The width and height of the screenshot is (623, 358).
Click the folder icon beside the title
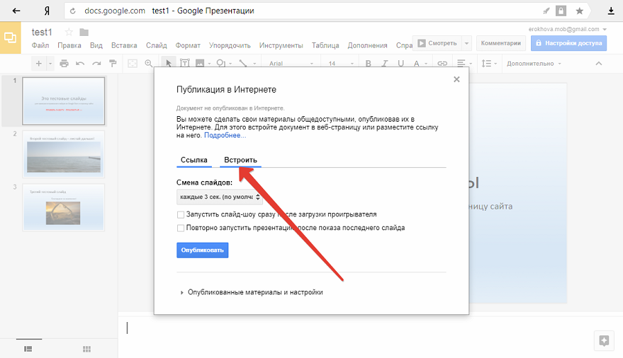click(x=84, y=32)
